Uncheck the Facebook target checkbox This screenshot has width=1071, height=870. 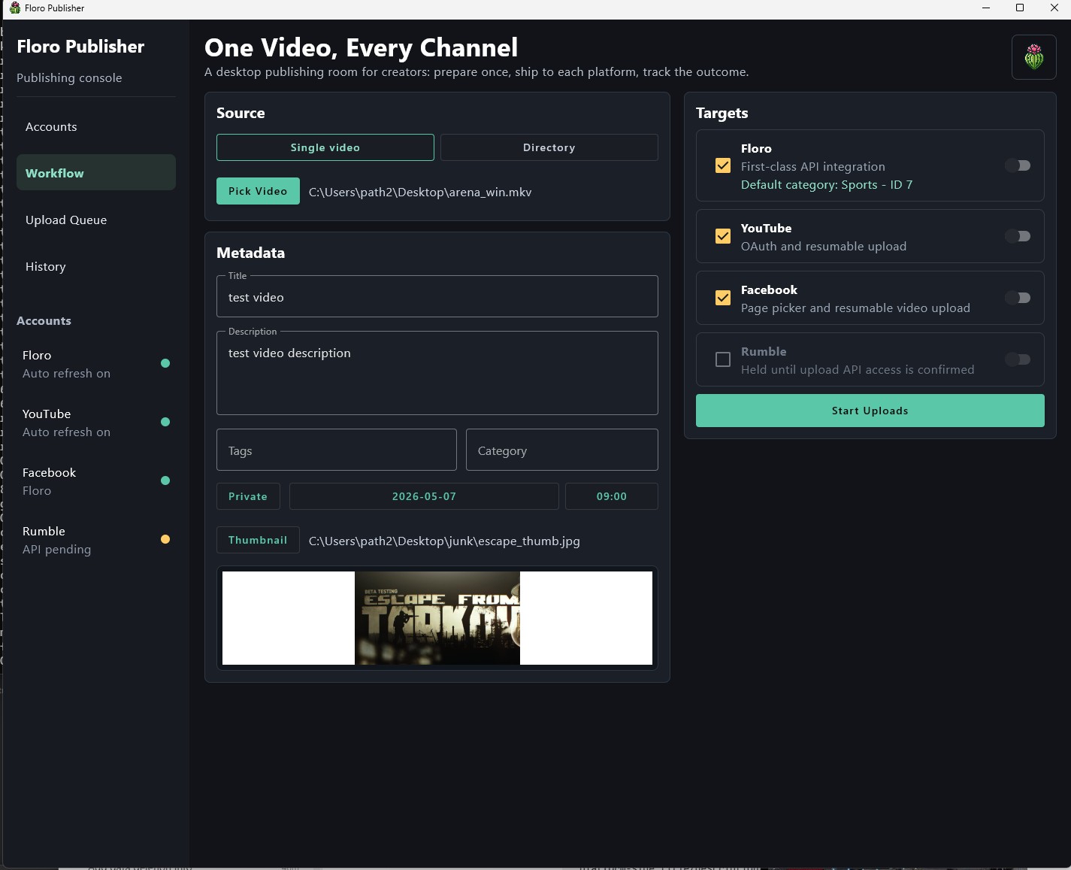(723, 298)
